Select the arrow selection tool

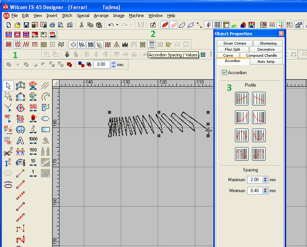pos(8,86)
